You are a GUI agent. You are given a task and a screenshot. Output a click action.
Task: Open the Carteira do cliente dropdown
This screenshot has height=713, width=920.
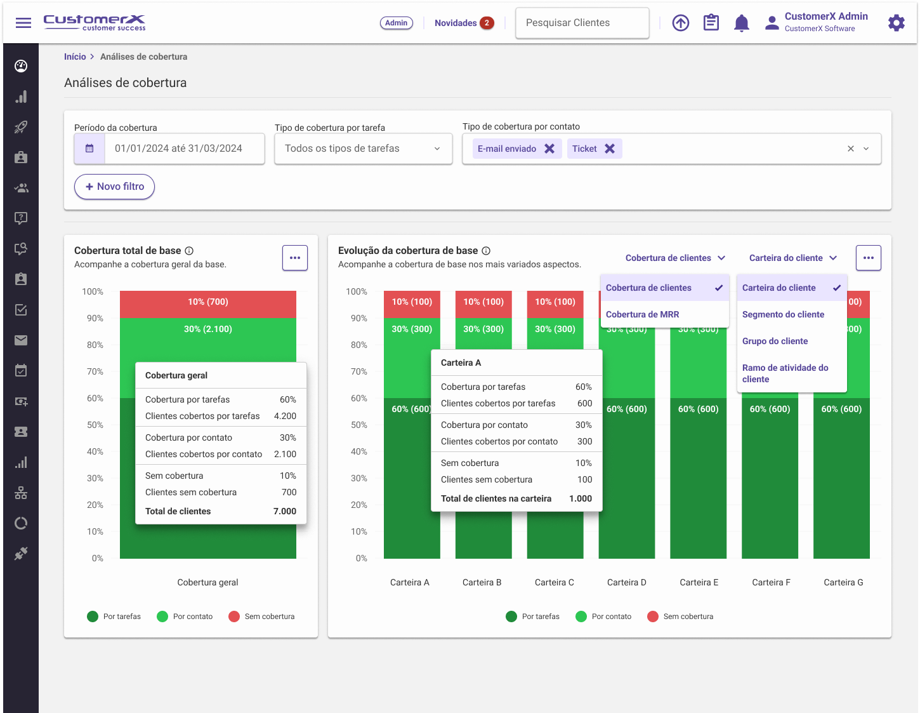(792, 258)
